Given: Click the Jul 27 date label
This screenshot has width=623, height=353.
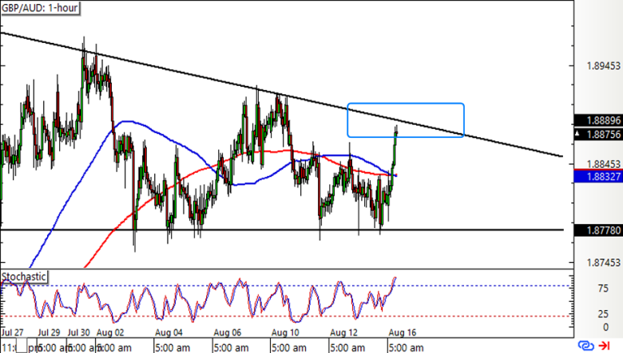Looking at the screenshot, I should click(12, 332).
